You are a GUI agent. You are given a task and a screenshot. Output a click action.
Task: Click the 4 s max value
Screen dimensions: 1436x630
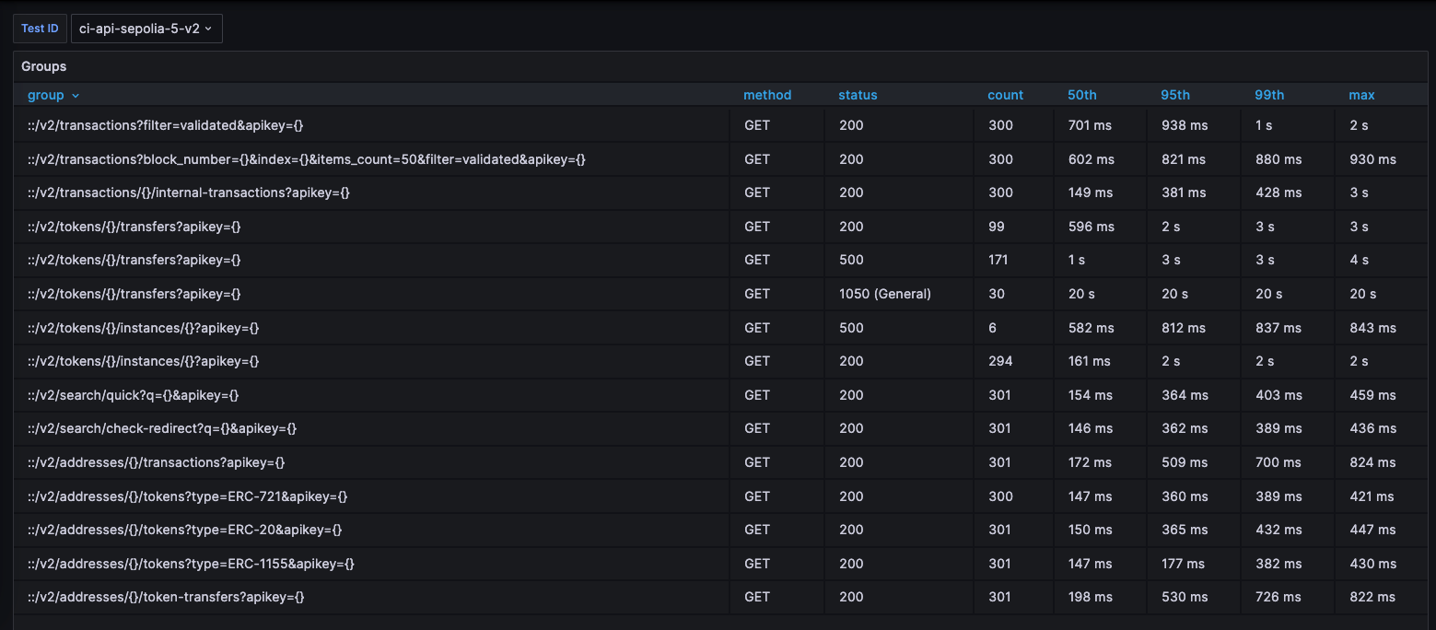[1359, 260]
